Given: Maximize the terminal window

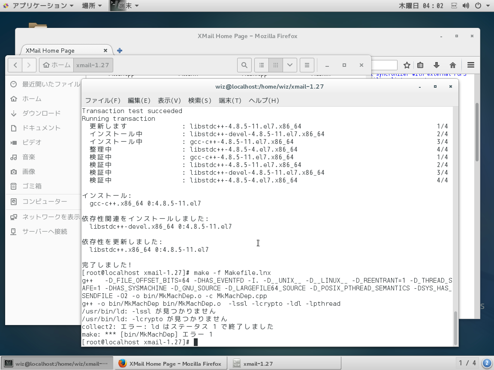Looking at the screenshot, I should pos(435,87).
